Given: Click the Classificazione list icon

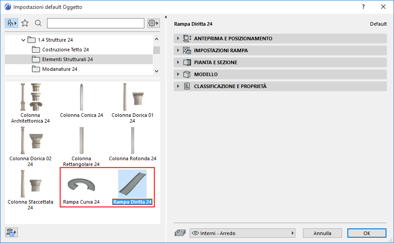Looking at the screenshot, I should 187,86.
